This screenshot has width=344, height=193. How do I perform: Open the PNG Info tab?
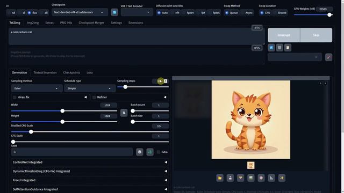(x=66, y=23)
